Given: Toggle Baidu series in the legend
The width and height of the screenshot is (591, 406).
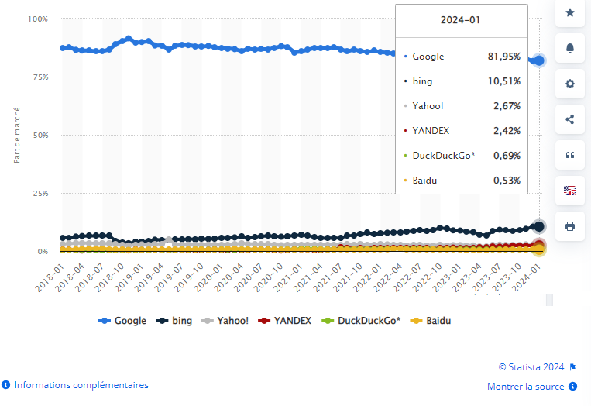Looking at the screenshot, I should click(431, 321).
